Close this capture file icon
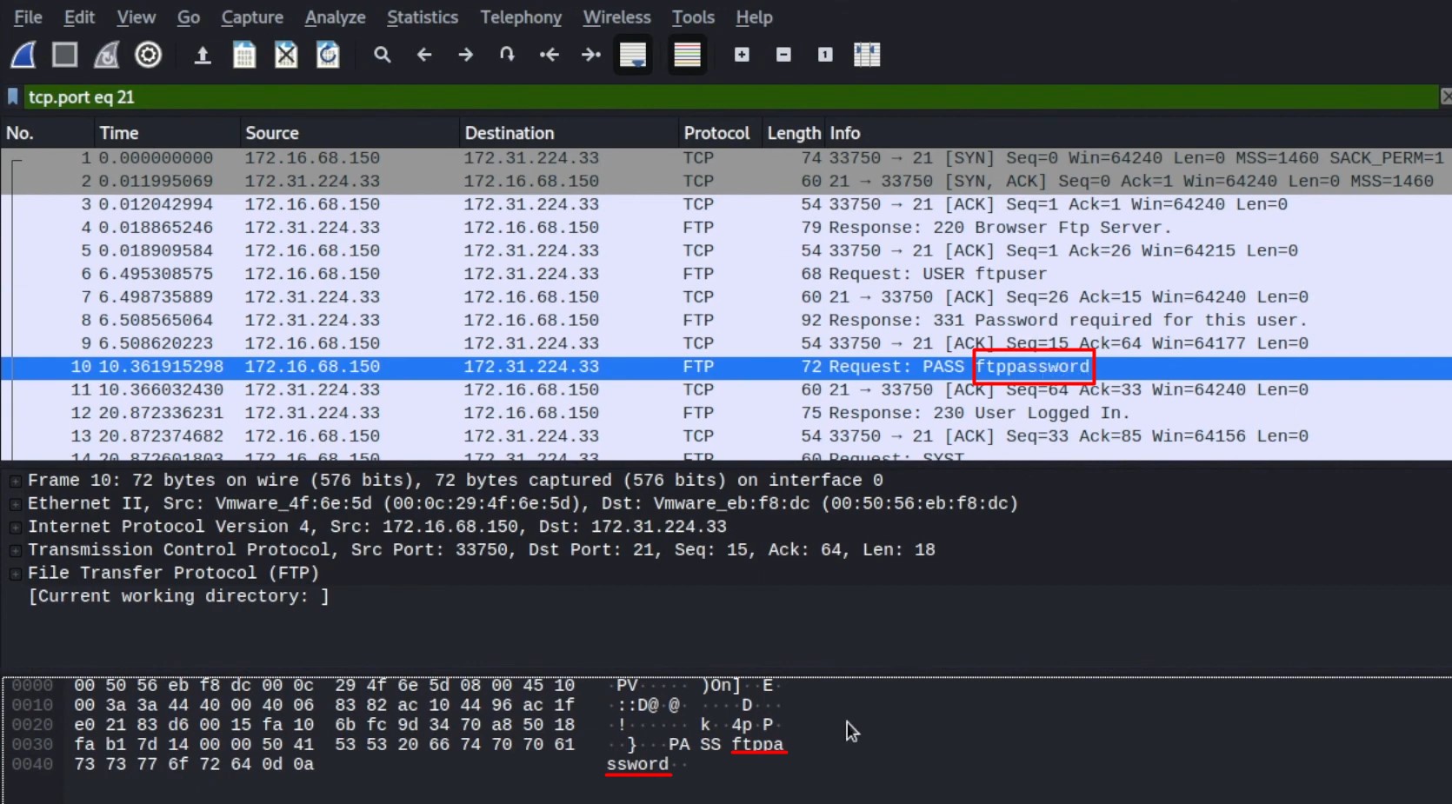The height and width of the screenshot is (804, 1452). 286,55
